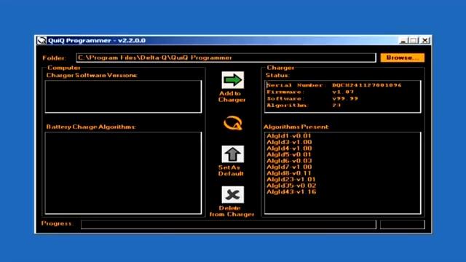
Task: Select AlgId23-v1.01 in Algorithms Present
Action: click(x=291, y=180)
